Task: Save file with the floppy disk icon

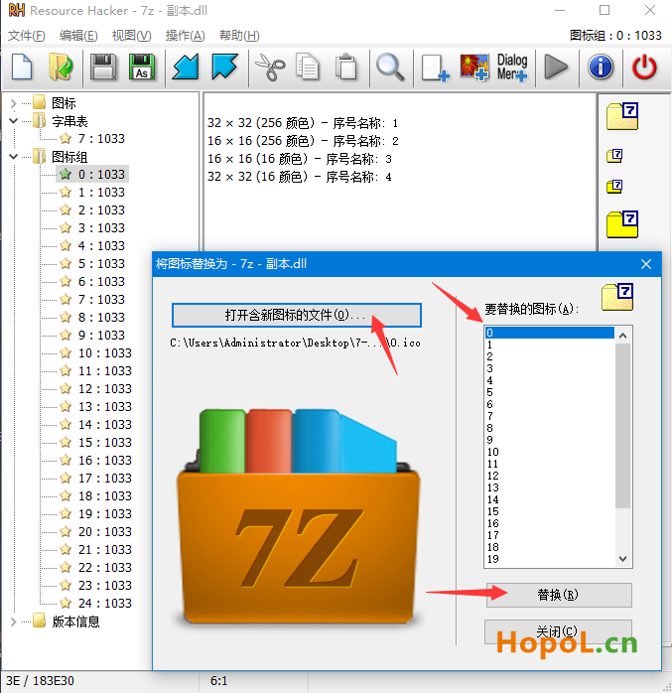Action: (x=103, y=68)
